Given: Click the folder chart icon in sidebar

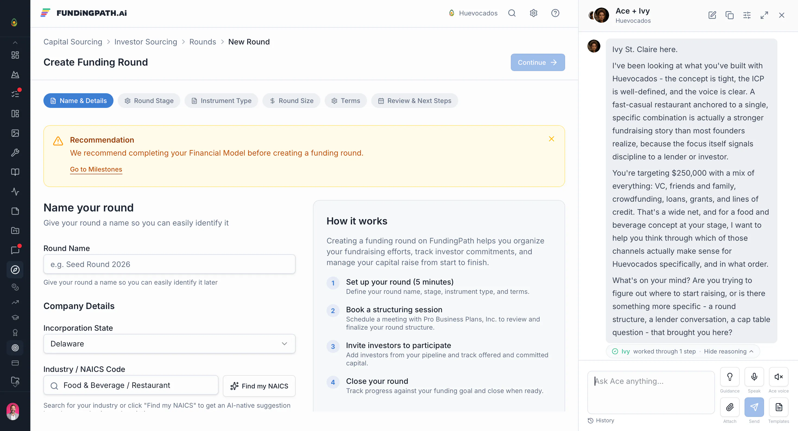Looking at the screenshot, I should click(15, 230).
